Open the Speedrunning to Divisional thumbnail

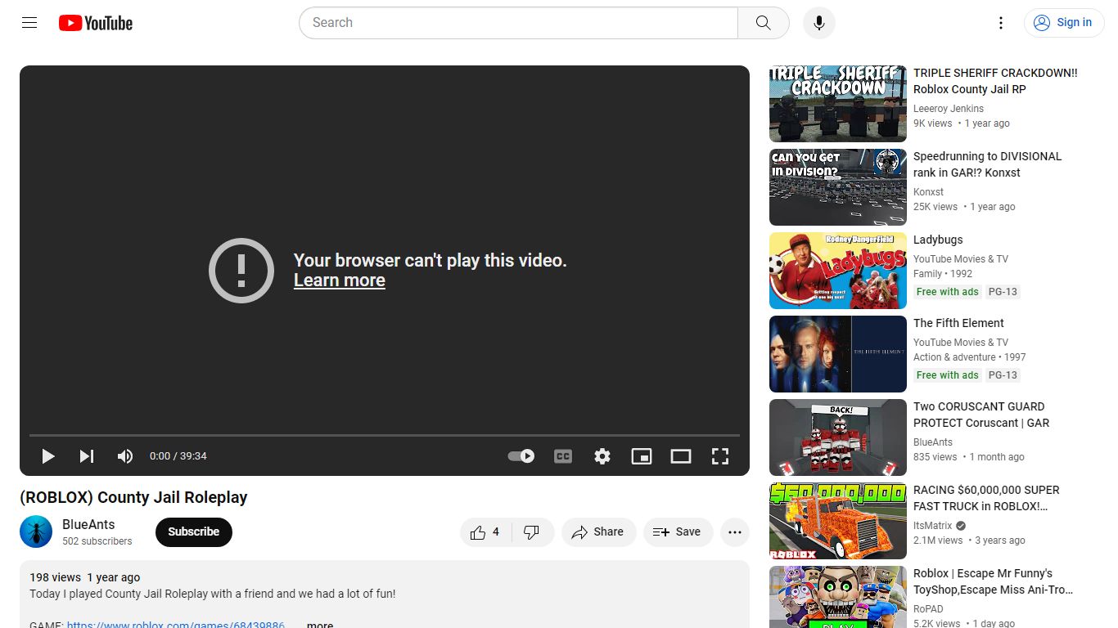coord(838,187)
